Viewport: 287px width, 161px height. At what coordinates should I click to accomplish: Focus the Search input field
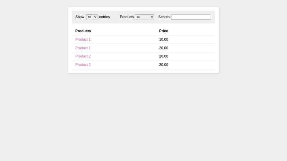(191, 17)
